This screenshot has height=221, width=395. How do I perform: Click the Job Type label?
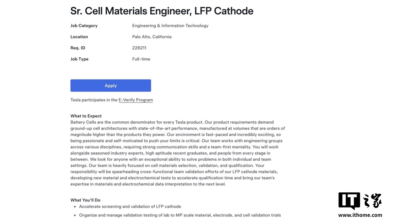click(x=80, y=59)
